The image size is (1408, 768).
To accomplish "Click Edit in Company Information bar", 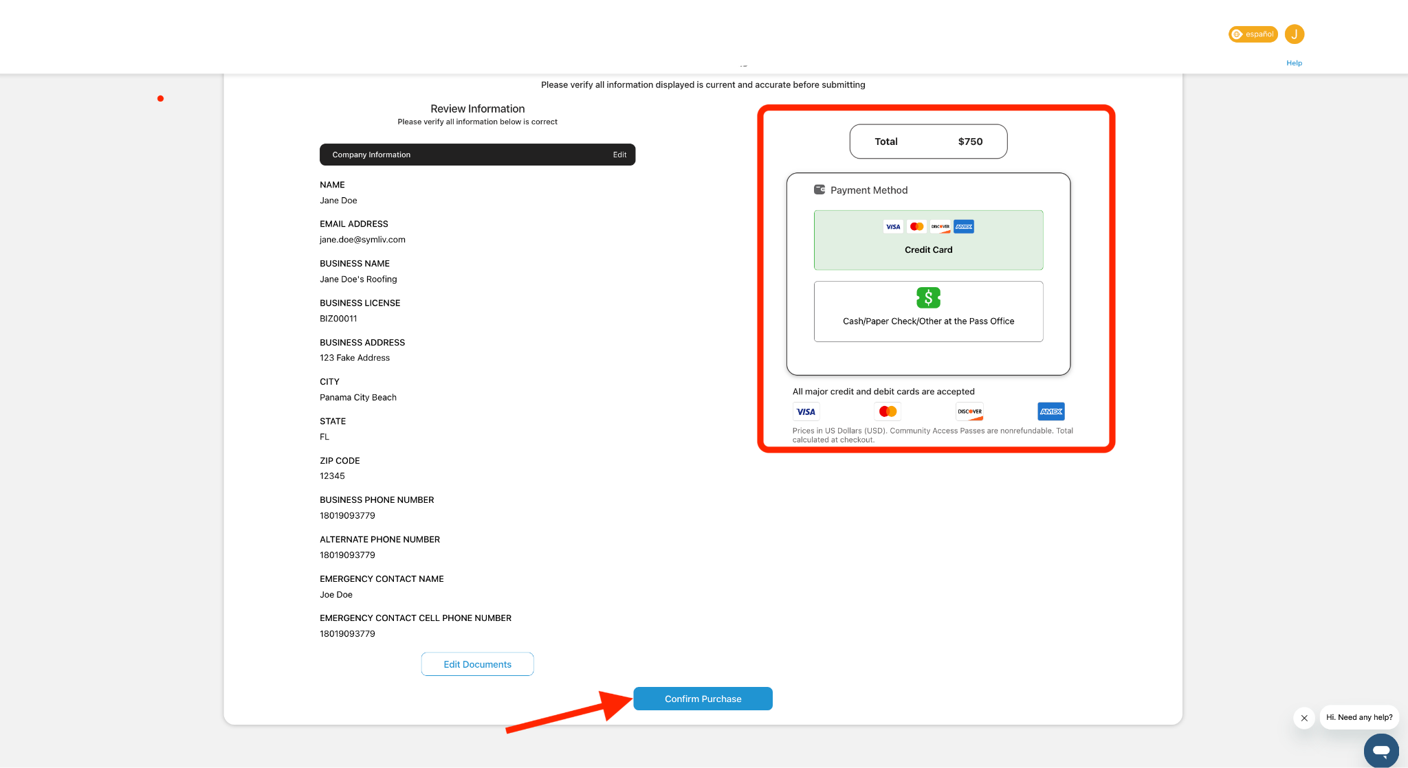I will pos(619,155).
